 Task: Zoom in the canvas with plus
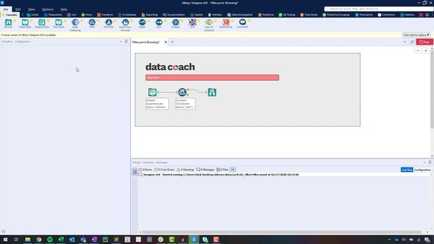point(426,51)
